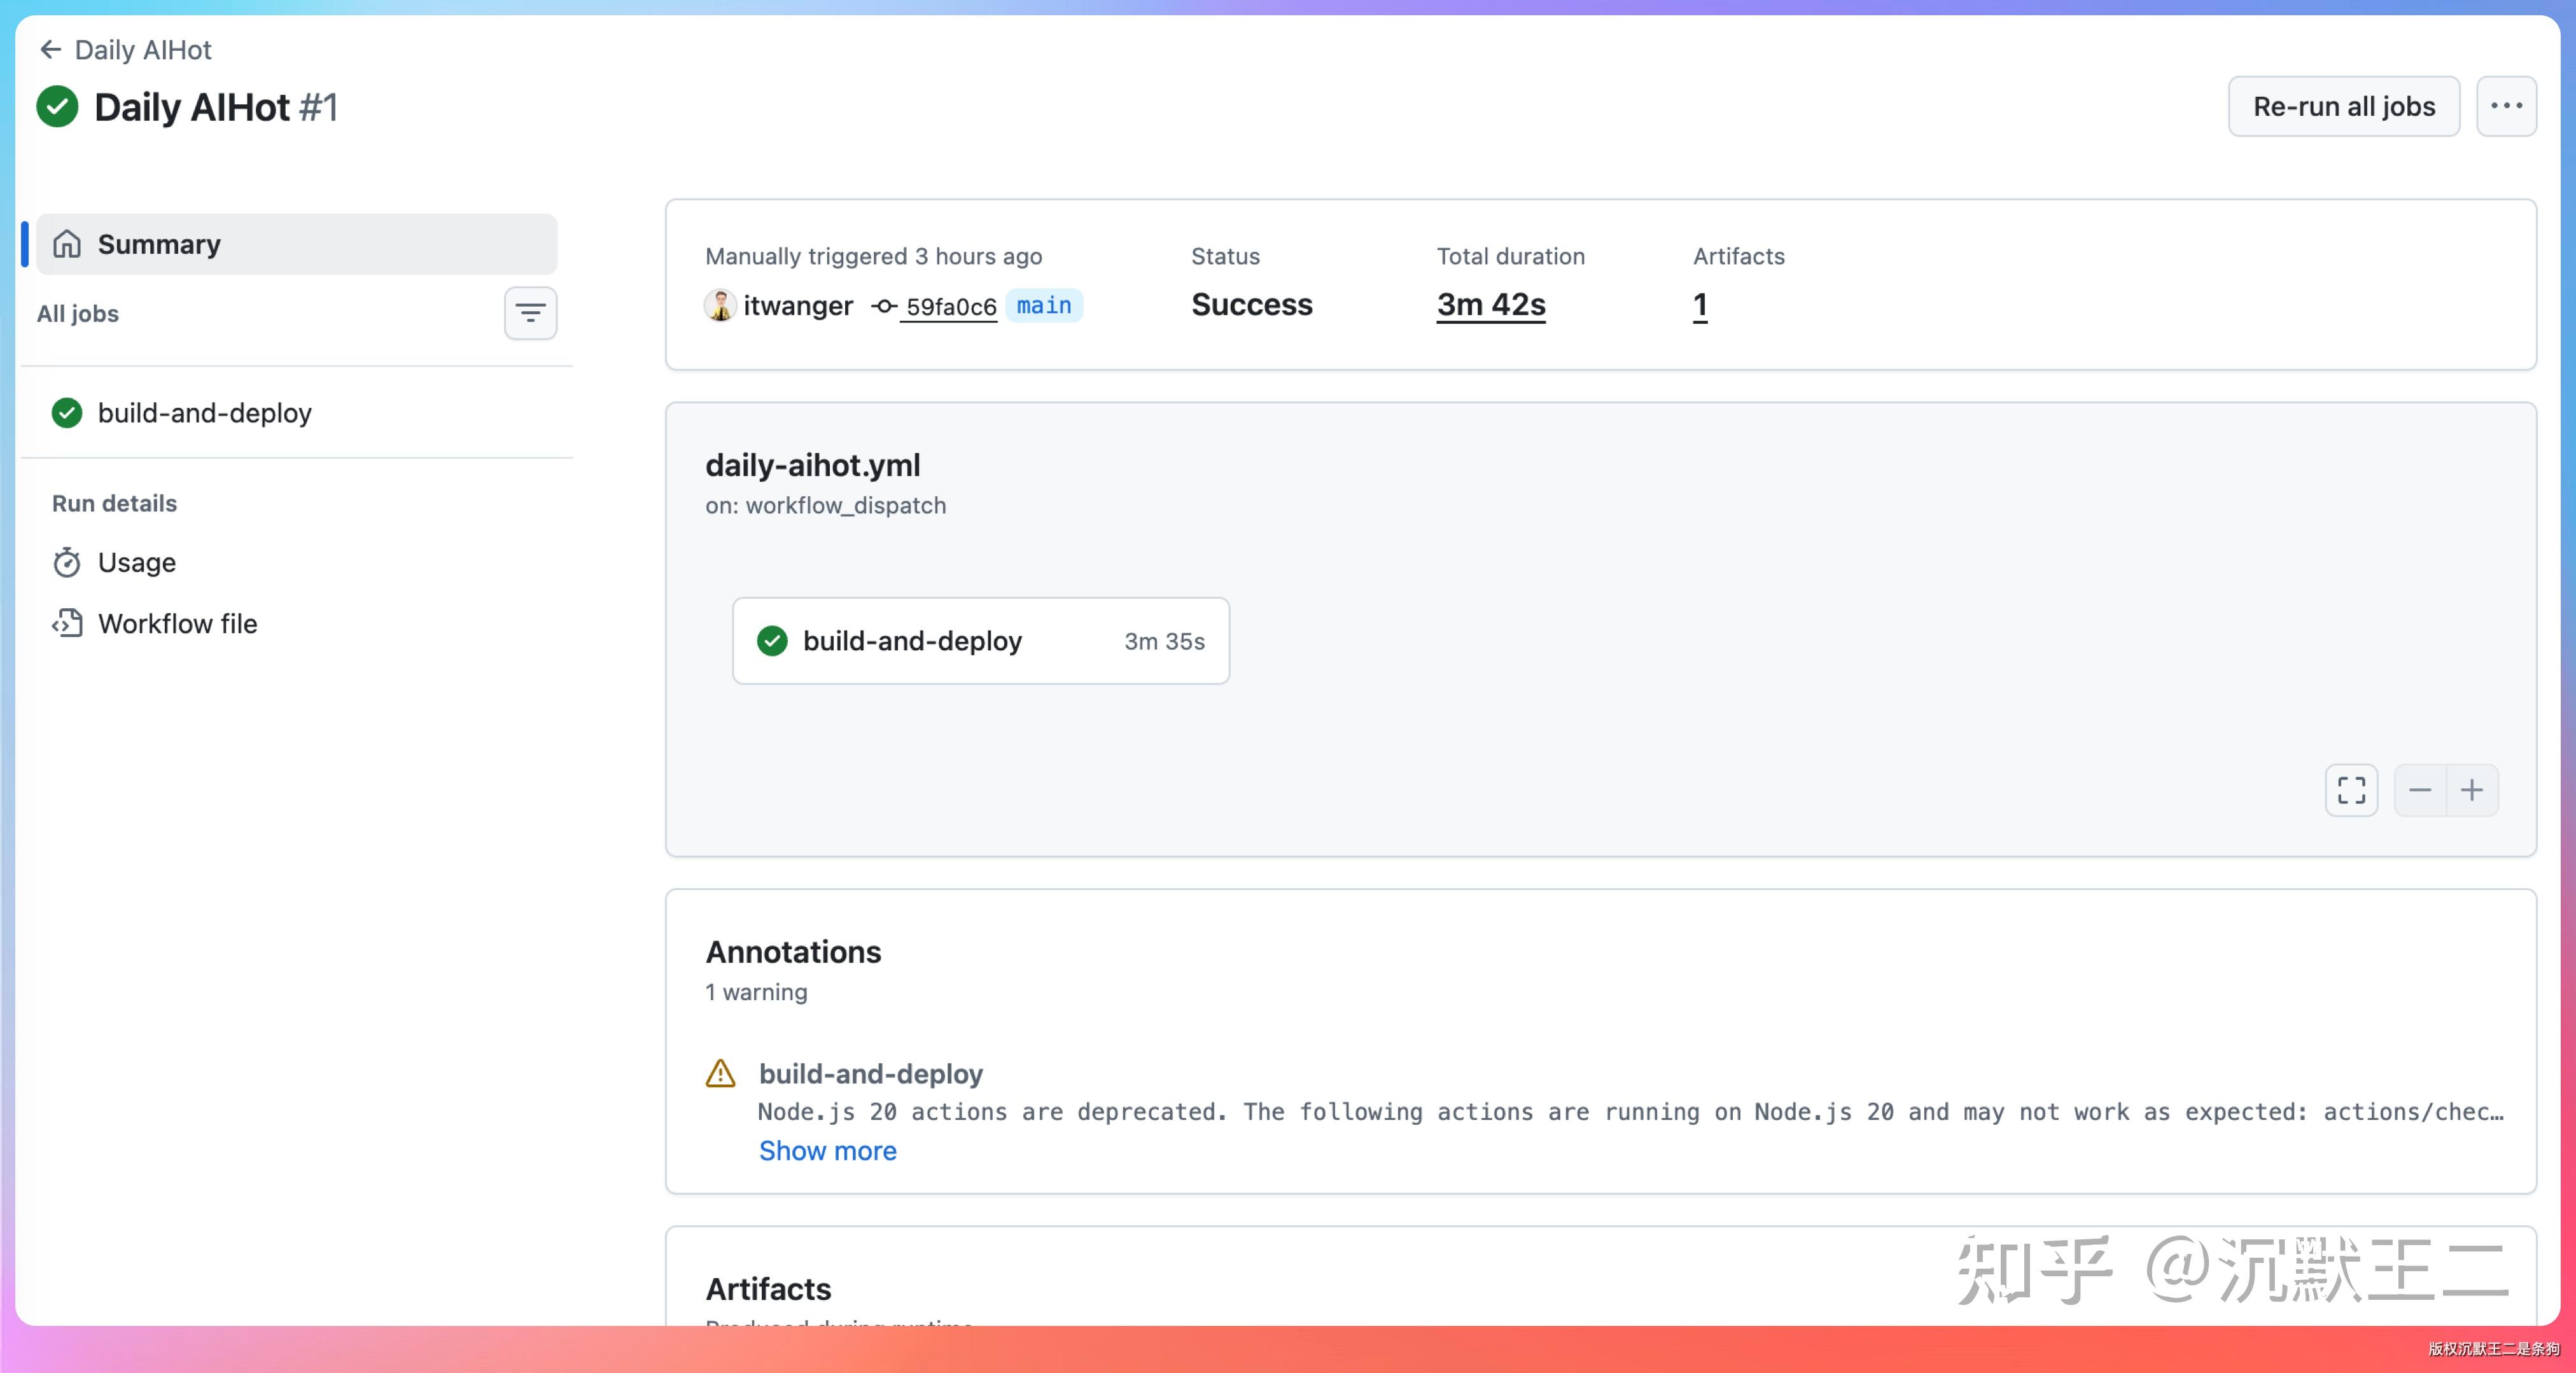Open the three-dot more options menu
Image resolution: width=2576 pixels, height=1373 pixels.
click(x=2505, y=106)
